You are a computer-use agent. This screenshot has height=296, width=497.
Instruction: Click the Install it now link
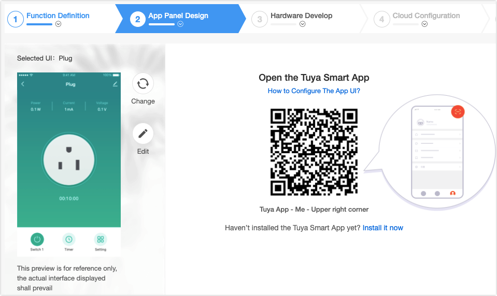[382, 228]
